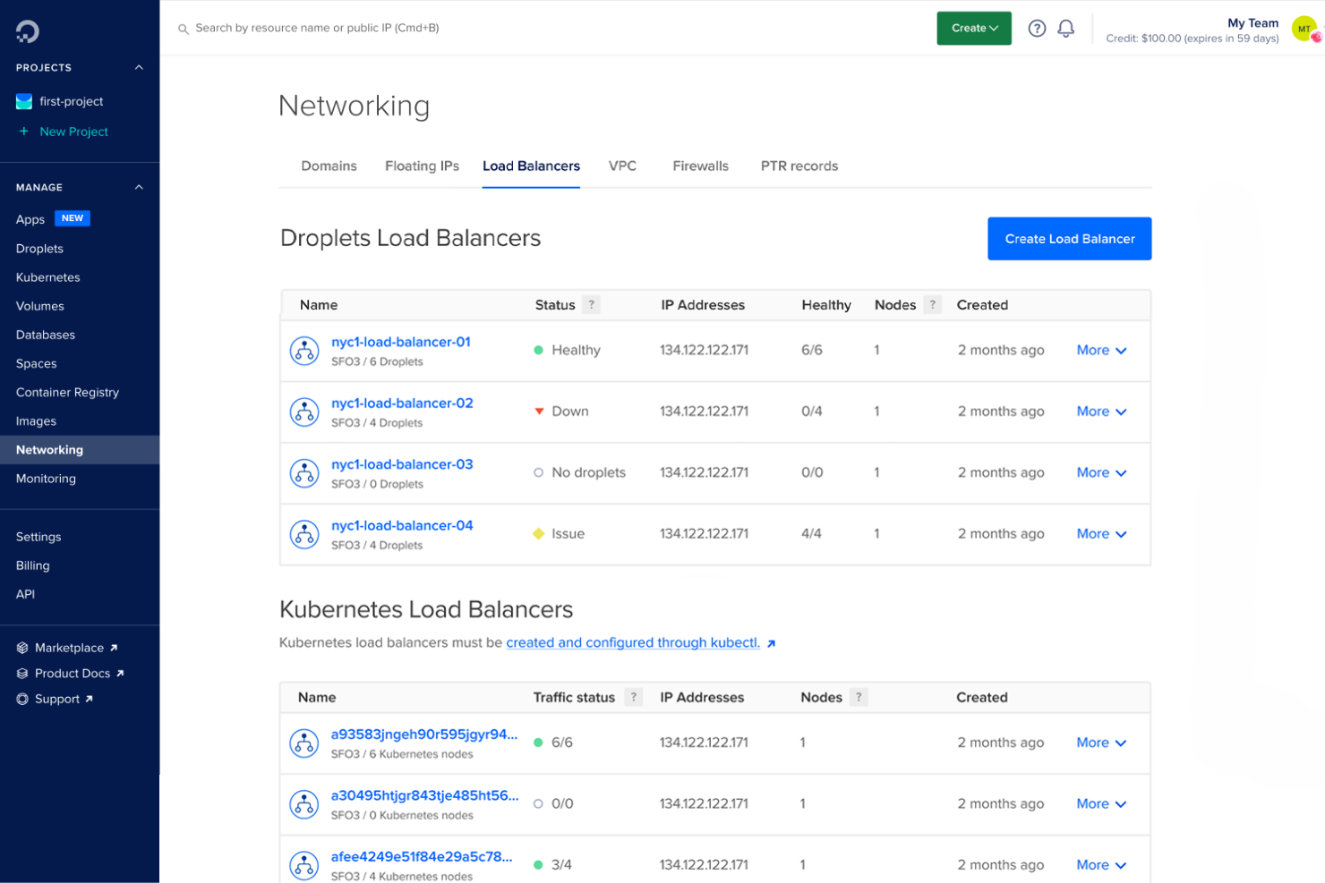
Task: Open the nyc1-load-balancer-04 link
Action: [x=402, y=525]
